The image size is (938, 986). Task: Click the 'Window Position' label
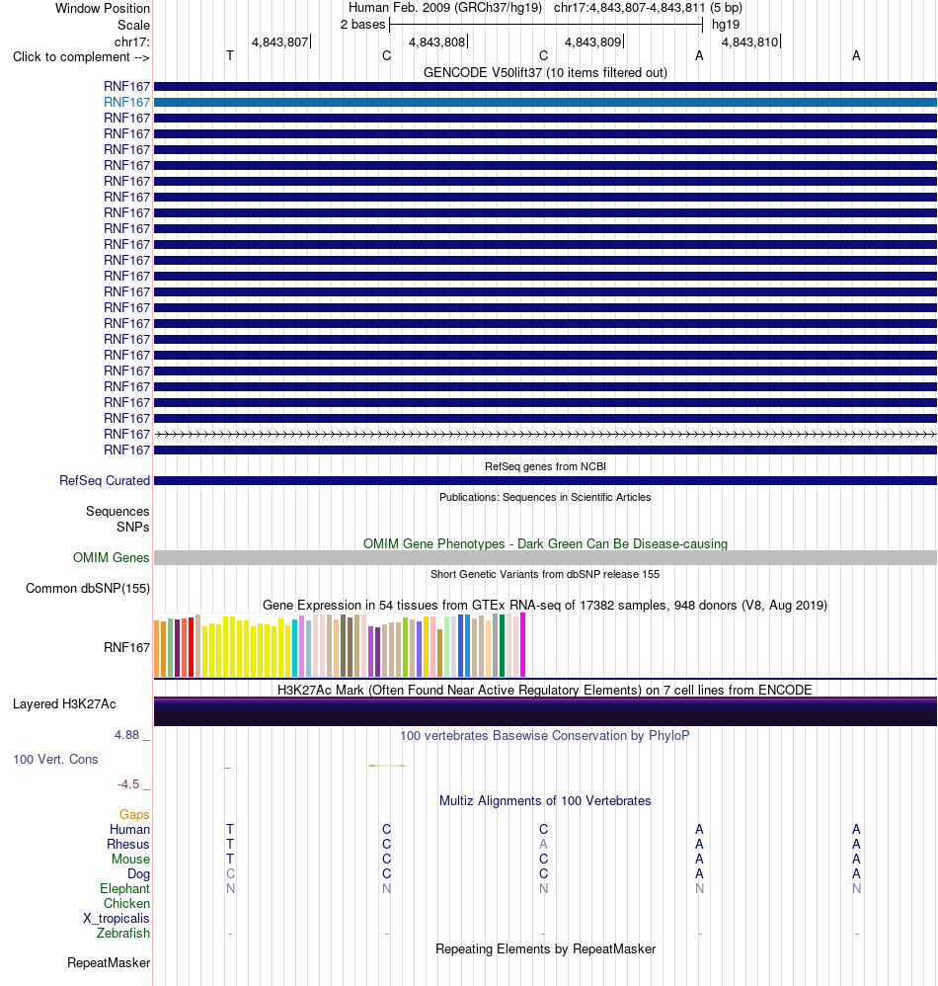pyautogui.click(x=103, y=8)
